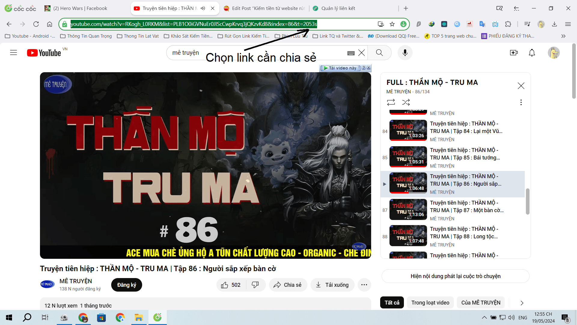Like the video with thumbs up
The width and height of the screenshot is (577, 325).
coord(231,285)
